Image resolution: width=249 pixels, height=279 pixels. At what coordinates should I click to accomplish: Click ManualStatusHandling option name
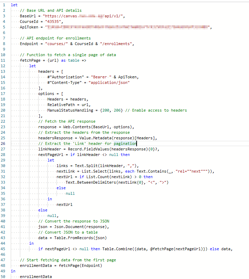tap(70, 110)
